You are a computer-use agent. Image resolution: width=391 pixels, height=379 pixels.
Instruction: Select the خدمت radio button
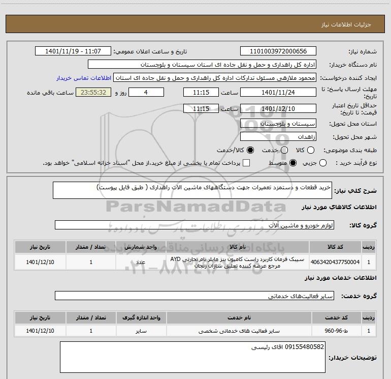click(284, 150)
